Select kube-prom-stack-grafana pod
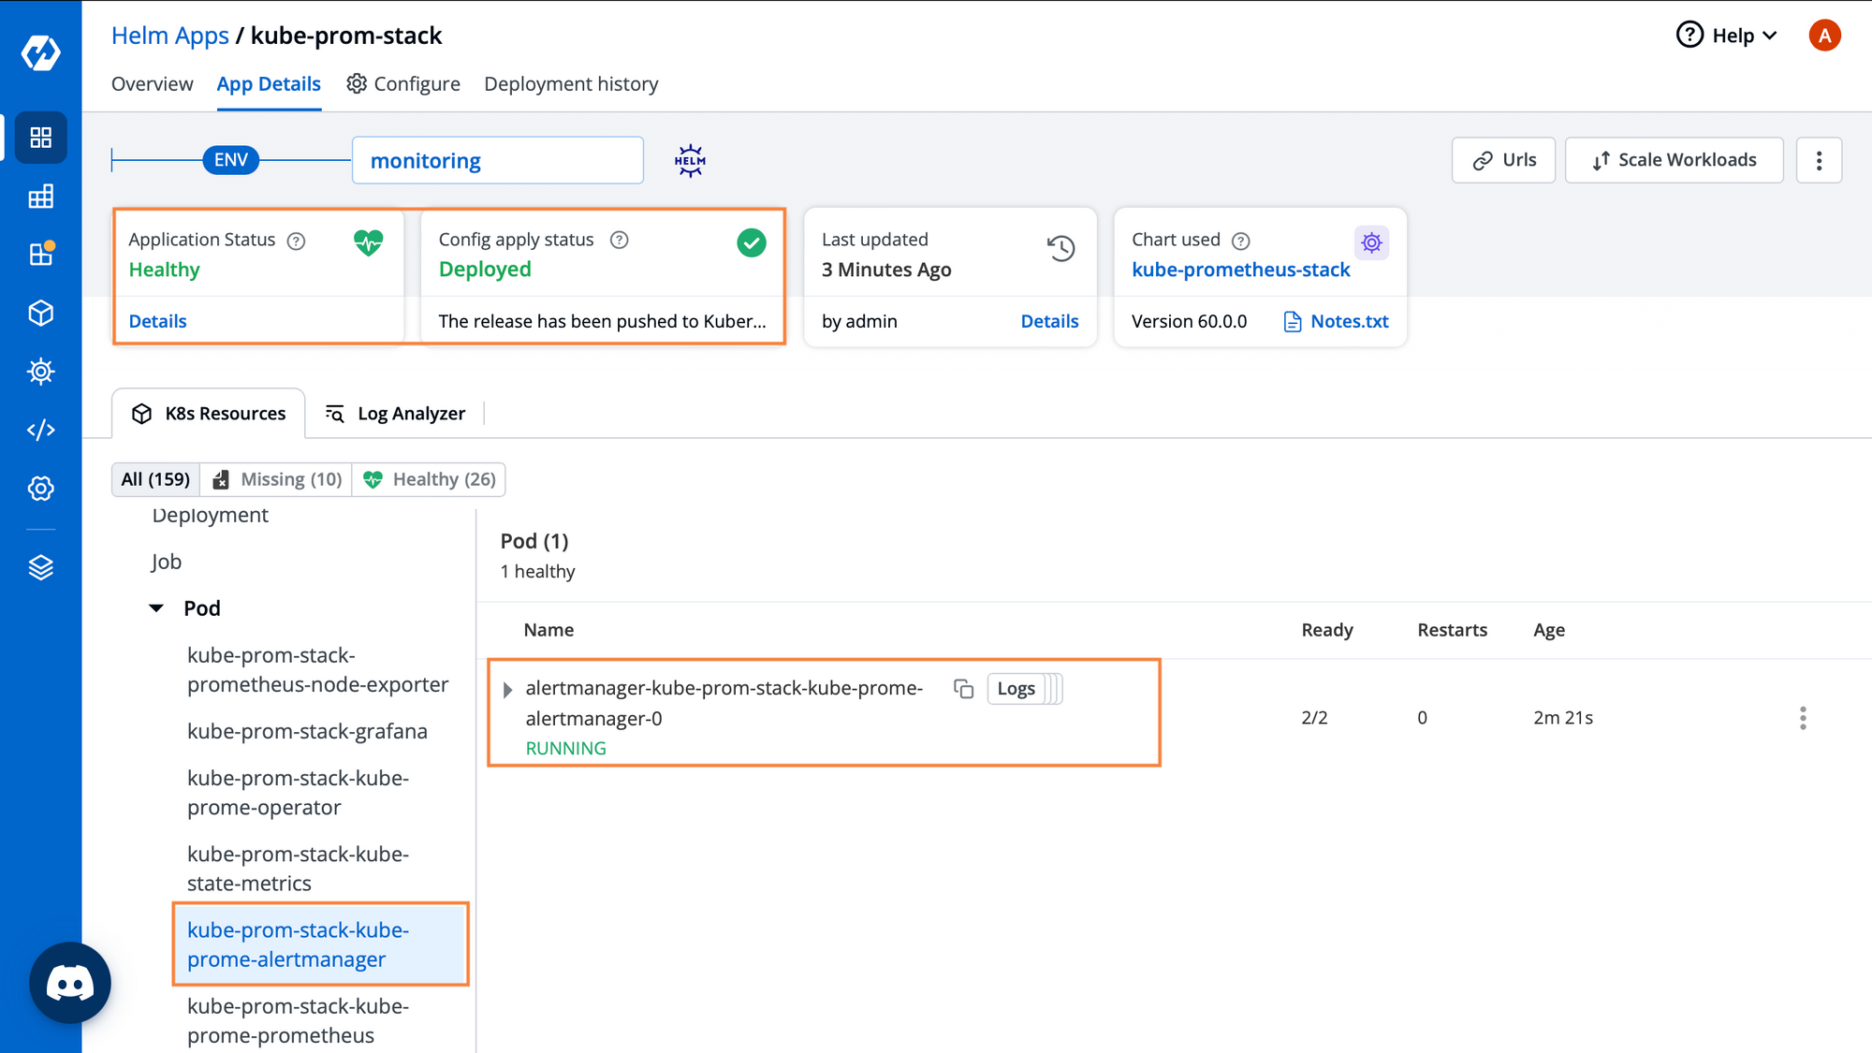The image size is (1872, 1053). point(307,731)
